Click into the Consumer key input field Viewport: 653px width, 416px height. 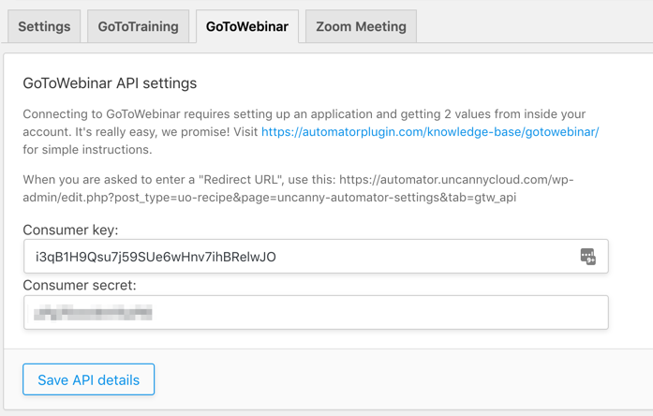point(316,257)
